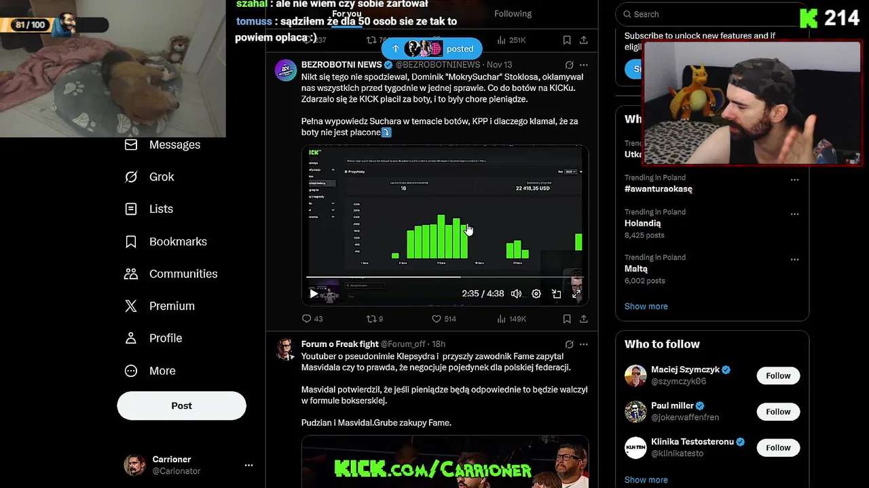869x488 pixels.
Task: Follow Klinika Testosteronu
Action: click(778, 447)
